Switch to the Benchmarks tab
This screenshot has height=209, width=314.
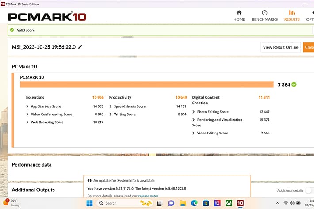tap(264, 16)
